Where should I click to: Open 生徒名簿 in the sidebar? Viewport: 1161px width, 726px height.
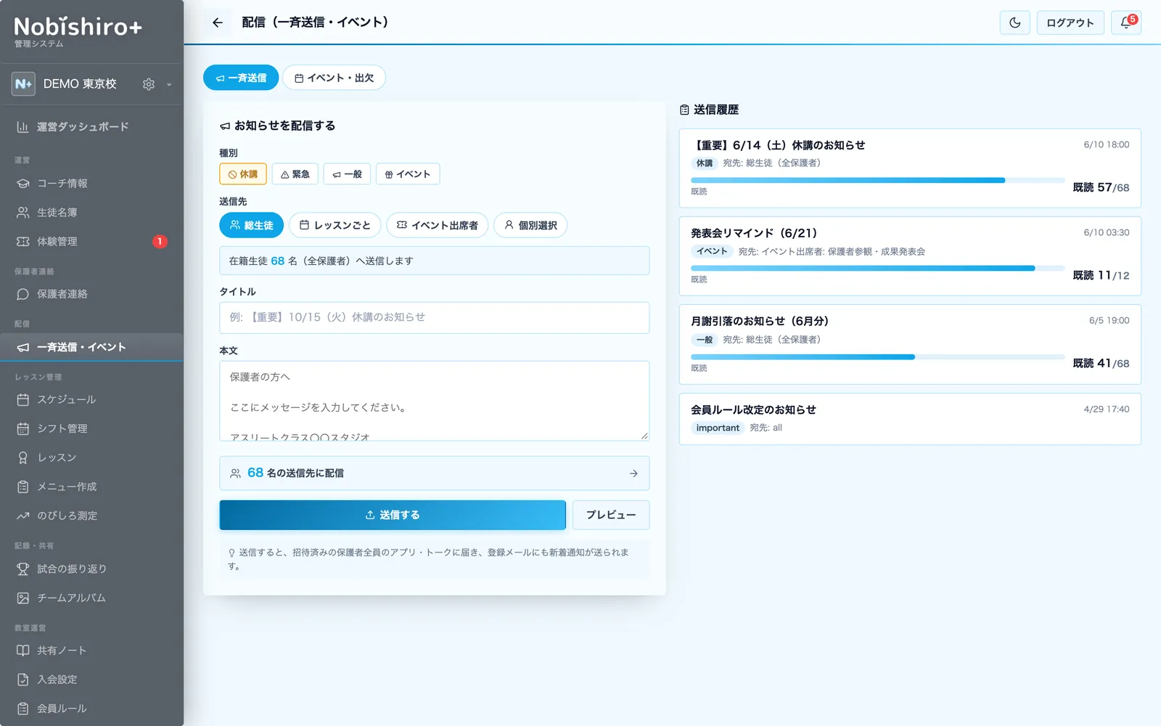(x=91, y=213)
